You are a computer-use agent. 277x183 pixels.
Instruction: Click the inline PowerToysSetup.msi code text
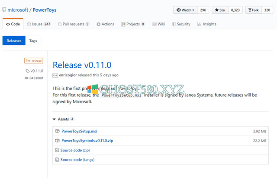point(121,95)
